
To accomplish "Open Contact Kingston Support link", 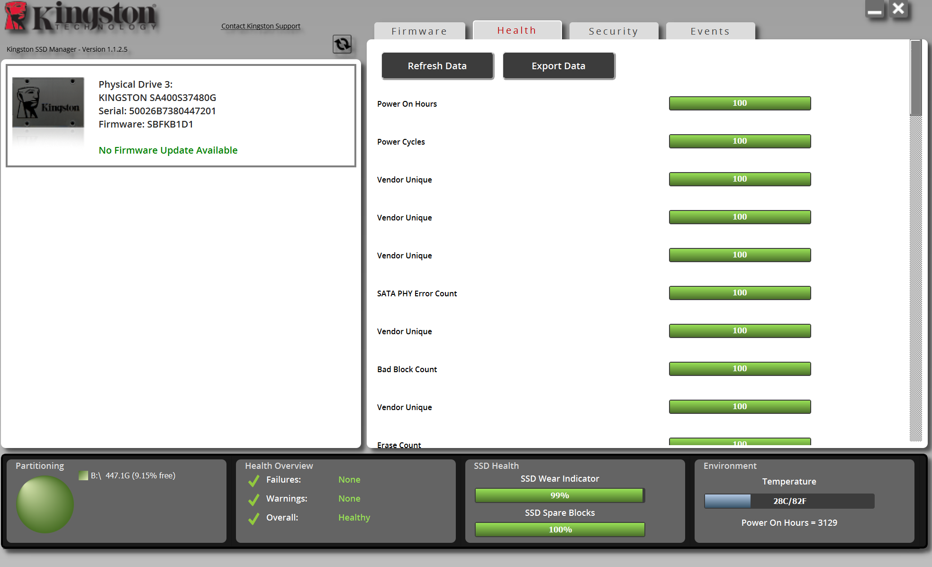I will (261, 26).
